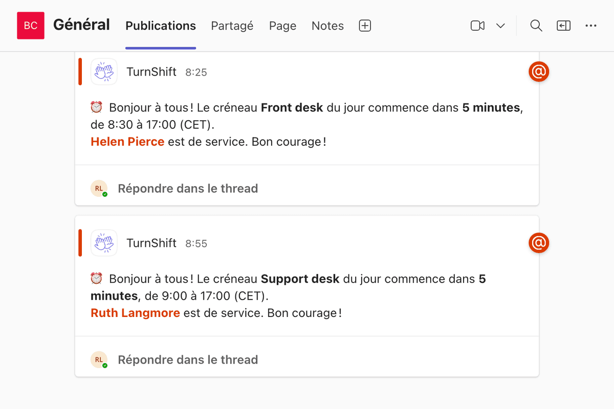
Task: Search in channel with magnifier icon
Action: (536, 26)
